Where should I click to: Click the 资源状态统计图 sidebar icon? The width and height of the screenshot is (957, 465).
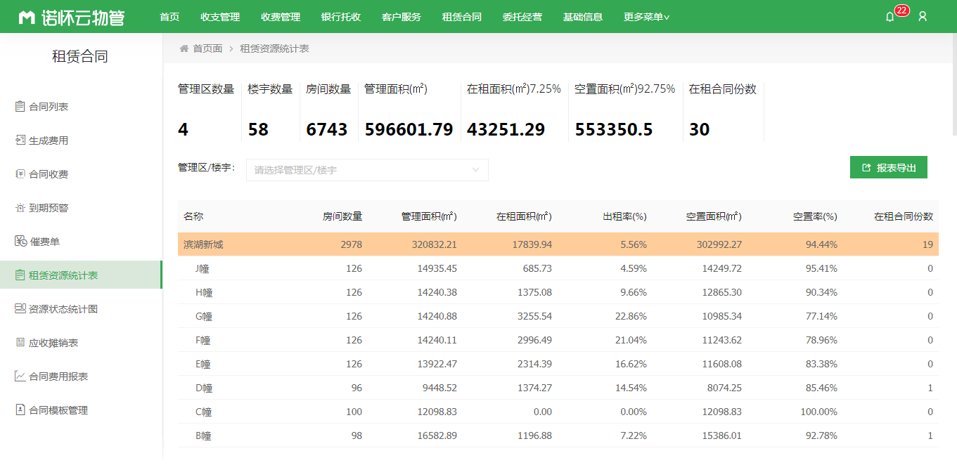[20, 309]
